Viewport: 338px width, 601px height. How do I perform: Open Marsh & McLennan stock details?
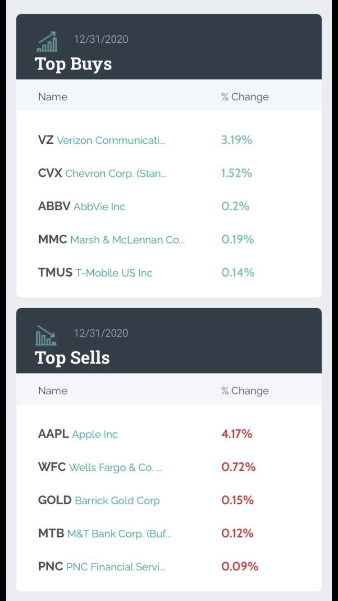[x=127, y=240]
